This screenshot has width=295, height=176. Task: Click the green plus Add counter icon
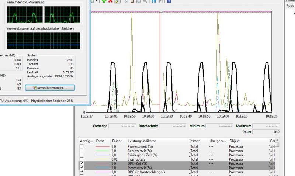[x=104, y=1]
